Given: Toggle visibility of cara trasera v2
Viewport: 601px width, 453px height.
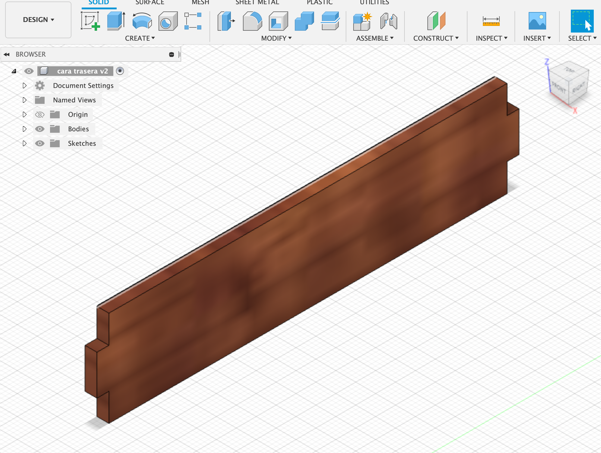Looking at the screenshot, I should [x=28, y=71].
